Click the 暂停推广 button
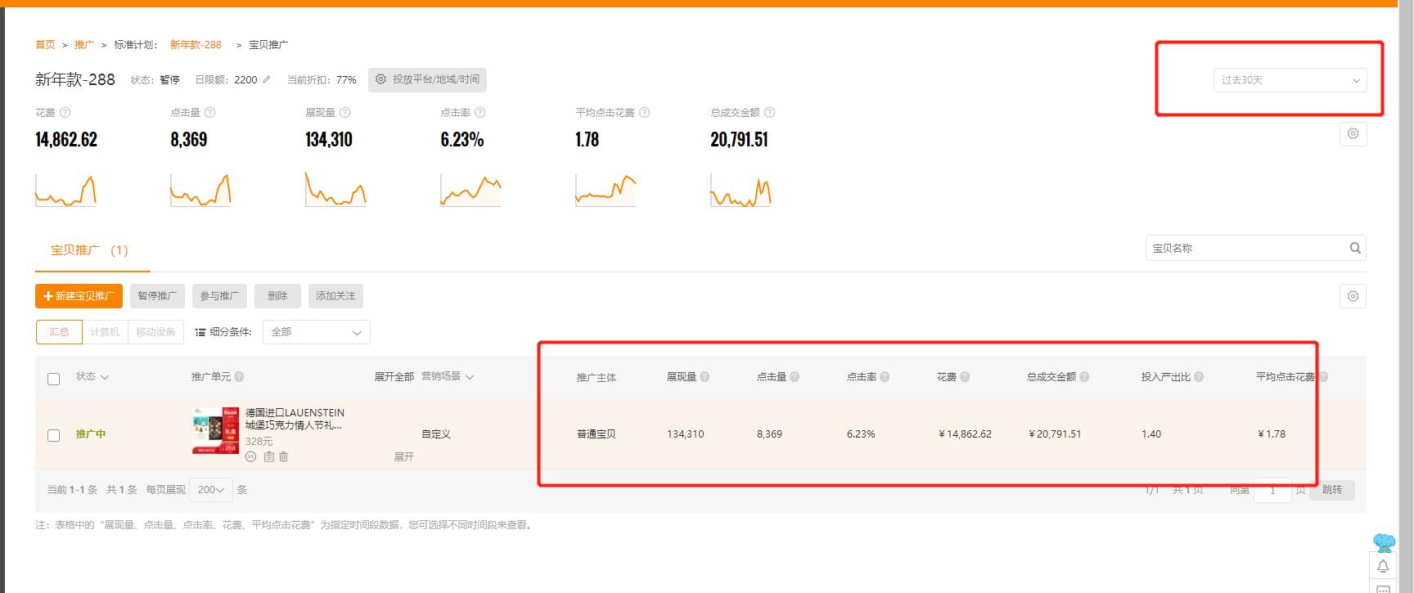Screen dimensions: 1414x593 click(x=157, y=296)
